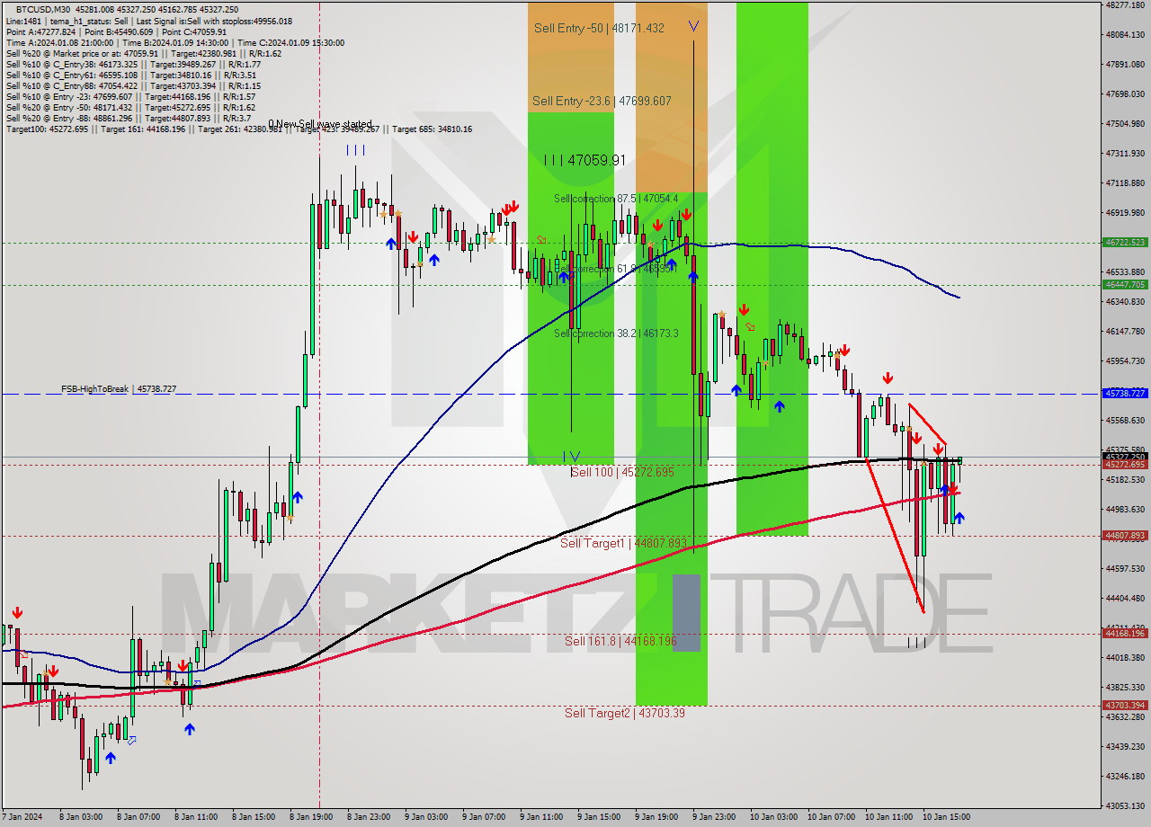Click blue price tag 45738.727 on axis
Image resolution: width=1151 pixels, height=827 pixels.
click(x=1125, y=394)
